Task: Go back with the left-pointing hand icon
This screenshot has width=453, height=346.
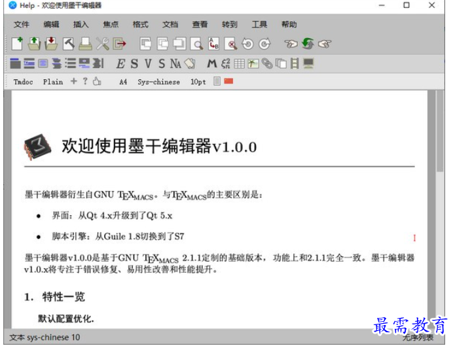Action: pyautogui.click(x=291, y=44)
